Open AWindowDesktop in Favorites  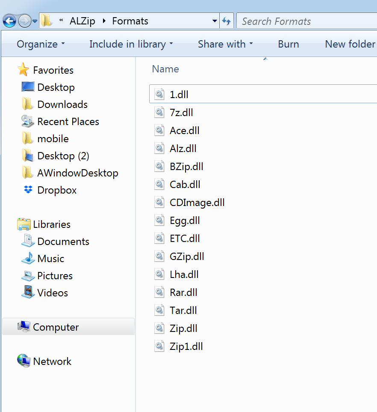tap(78, 173)
